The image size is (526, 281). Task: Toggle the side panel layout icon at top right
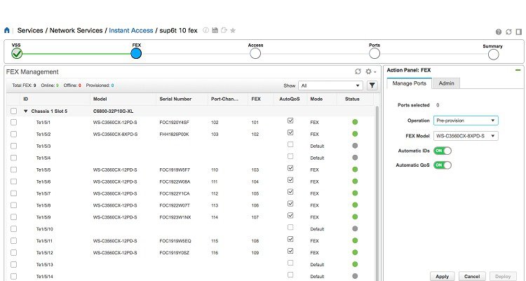tap(518, 32)
